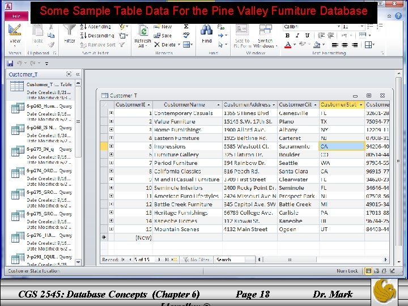Select the 6-p274_ORD... Query item

[x=41, y=176]
